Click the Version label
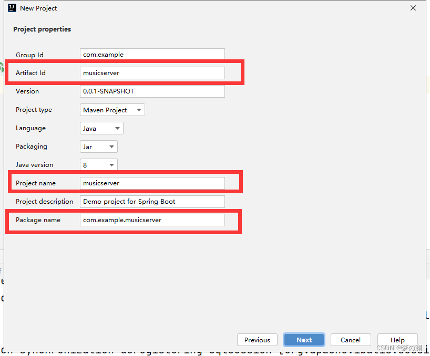This screenshot has width=430, height=356. coord(27,91)
